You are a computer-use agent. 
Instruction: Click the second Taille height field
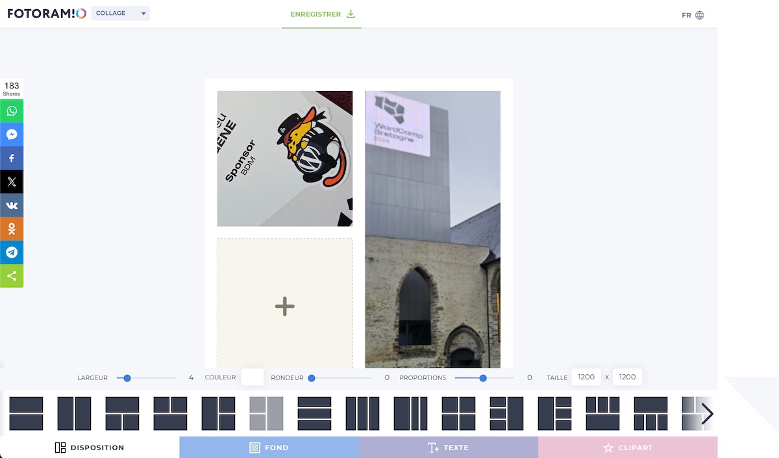[x=627, y=377]
